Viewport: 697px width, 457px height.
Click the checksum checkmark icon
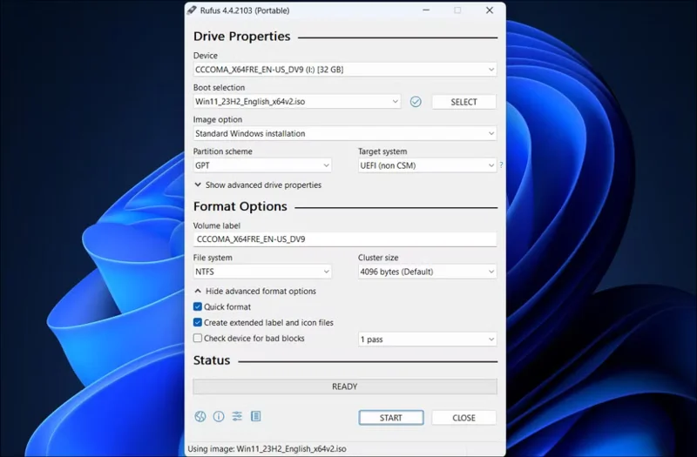click(x=416, y=102)
